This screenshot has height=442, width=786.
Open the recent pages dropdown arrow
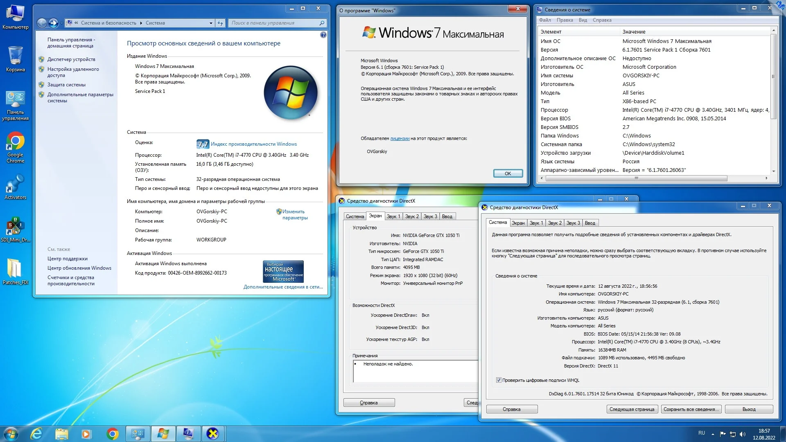point(62,23)
